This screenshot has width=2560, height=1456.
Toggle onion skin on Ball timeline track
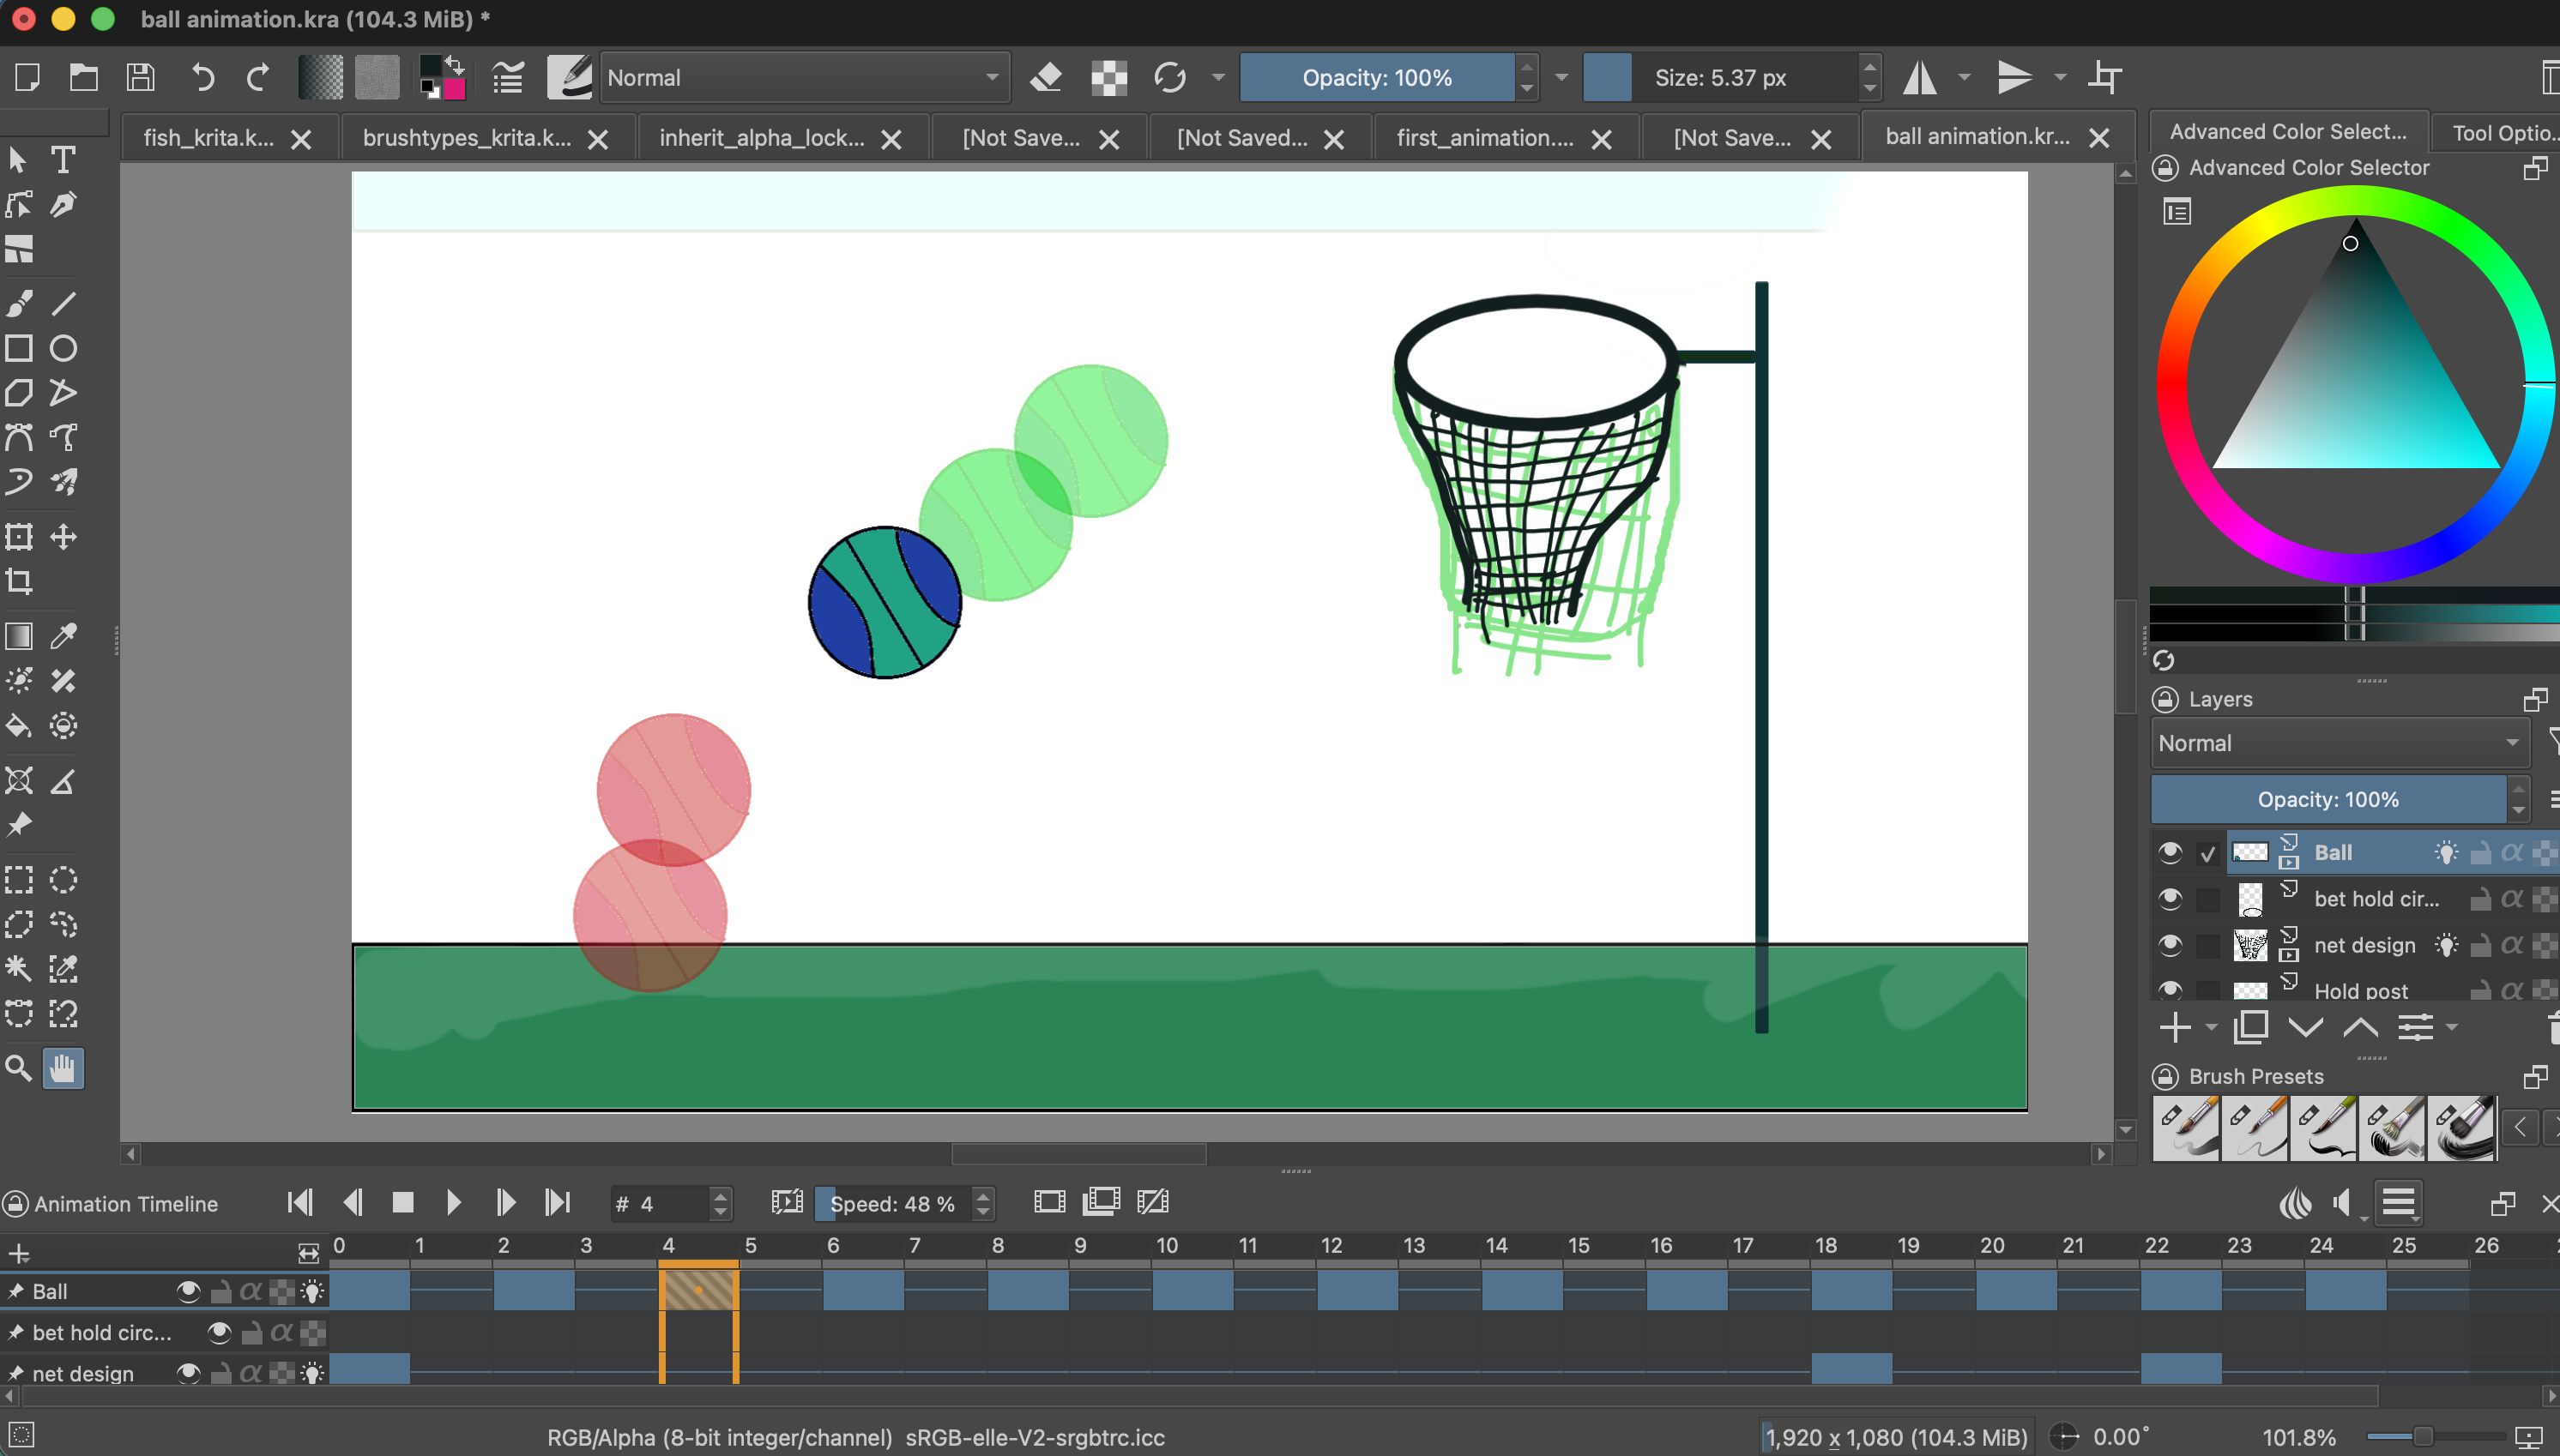pos(313,1291)
